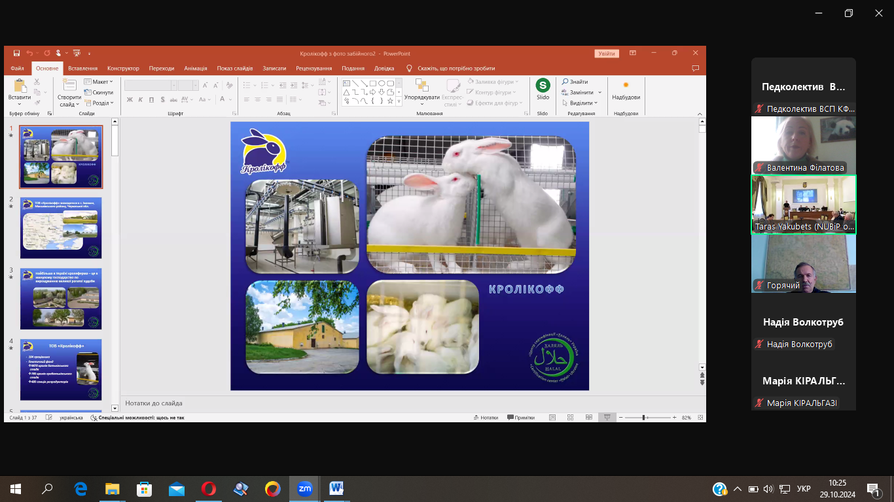Increase the font size with the larger A

(x=205, y=85)
